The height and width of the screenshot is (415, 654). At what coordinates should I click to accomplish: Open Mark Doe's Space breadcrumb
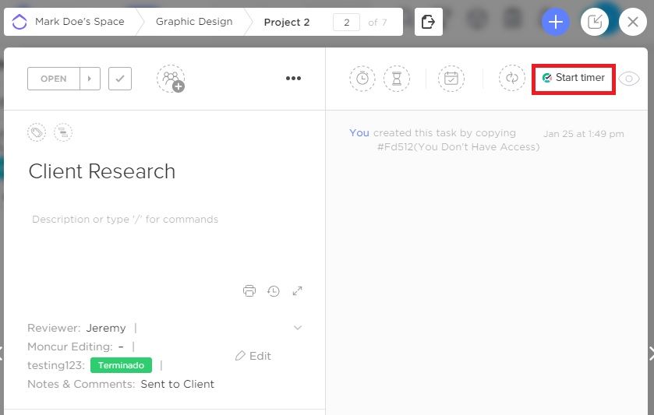[x=80, y=22]
